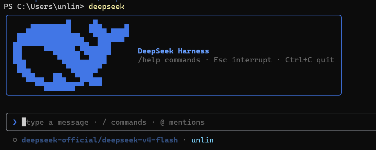Click the '@ mentions' hint in input placeholder
This screenshot has height=150, width=376.
click(x=182, y=122)
